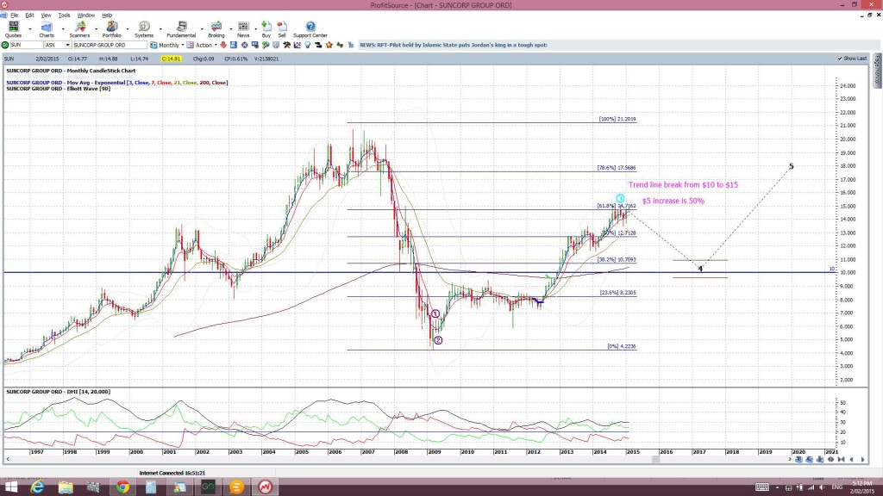Viewport: 883px width, 496px height.
Task: Click the blue floppy disk save icon
Action: click(233, 45)
